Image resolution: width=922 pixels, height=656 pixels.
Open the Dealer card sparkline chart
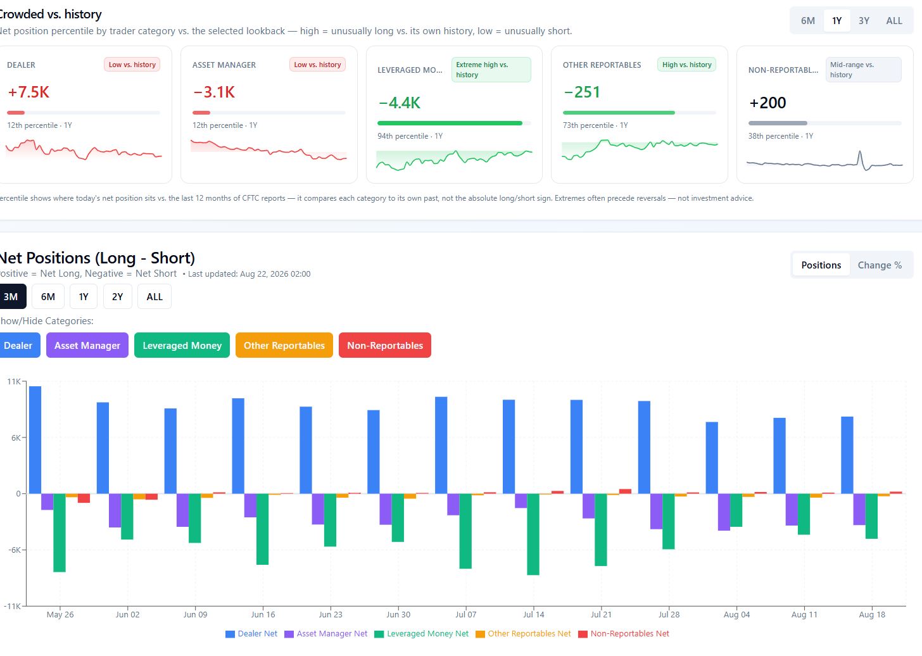click(84, 149)
